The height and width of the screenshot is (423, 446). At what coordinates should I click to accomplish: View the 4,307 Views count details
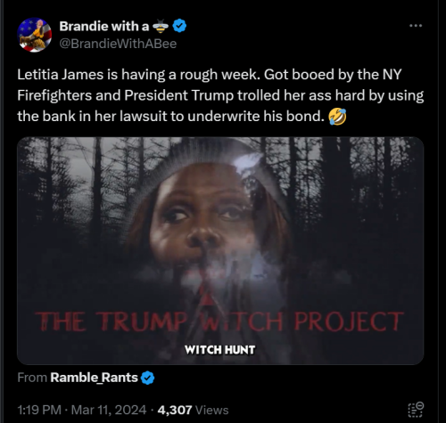tap(193, 410)
